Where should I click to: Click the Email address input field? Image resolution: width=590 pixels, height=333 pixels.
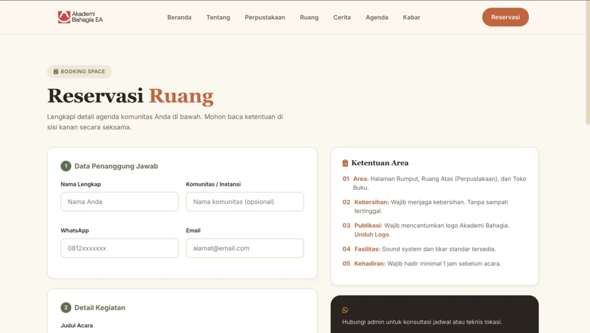[245, 248]
